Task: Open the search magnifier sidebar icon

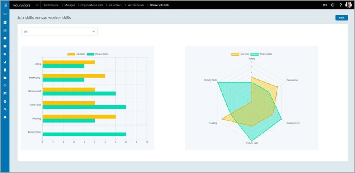Action: tap(5, 109)
